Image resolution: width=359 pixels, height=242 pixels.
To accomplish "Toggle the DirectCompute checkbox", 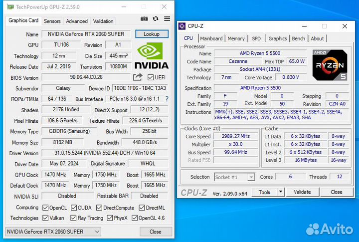I will (x=99, y=208).
